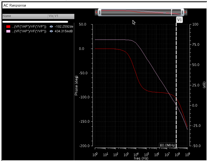
Task: Toggle visibility of the pink dB trace
Action: point(51,31)
